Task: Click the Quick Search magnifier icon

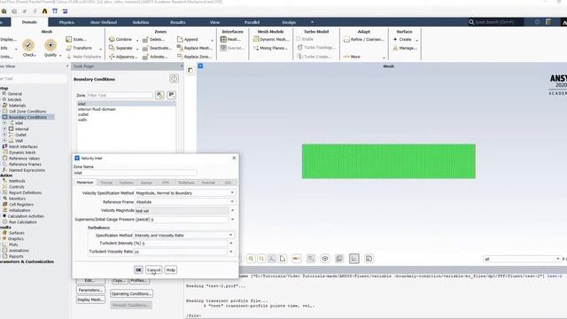Action: 471,22
